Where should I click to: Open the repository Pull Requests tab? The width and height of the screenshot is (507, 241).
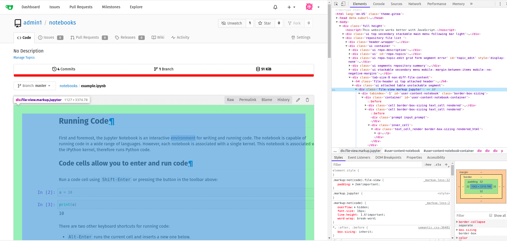coord(89,38)
